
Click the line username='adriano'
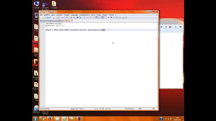[54, 24]
